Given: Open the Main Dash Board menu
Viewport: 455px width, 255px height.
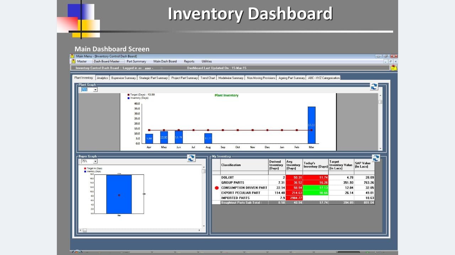Looking at the screenshot, I should pos(165,61).
